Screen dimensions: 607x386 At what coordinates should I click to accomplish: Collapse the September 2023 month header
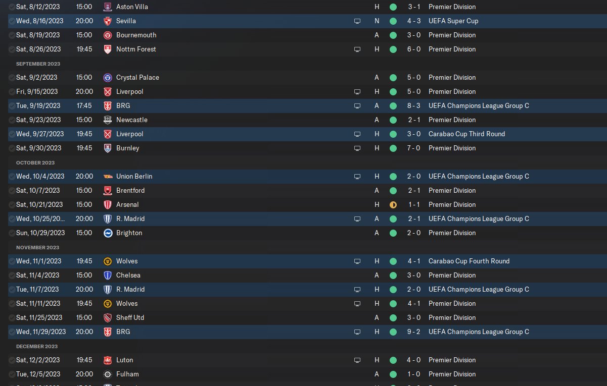[38, 64]
